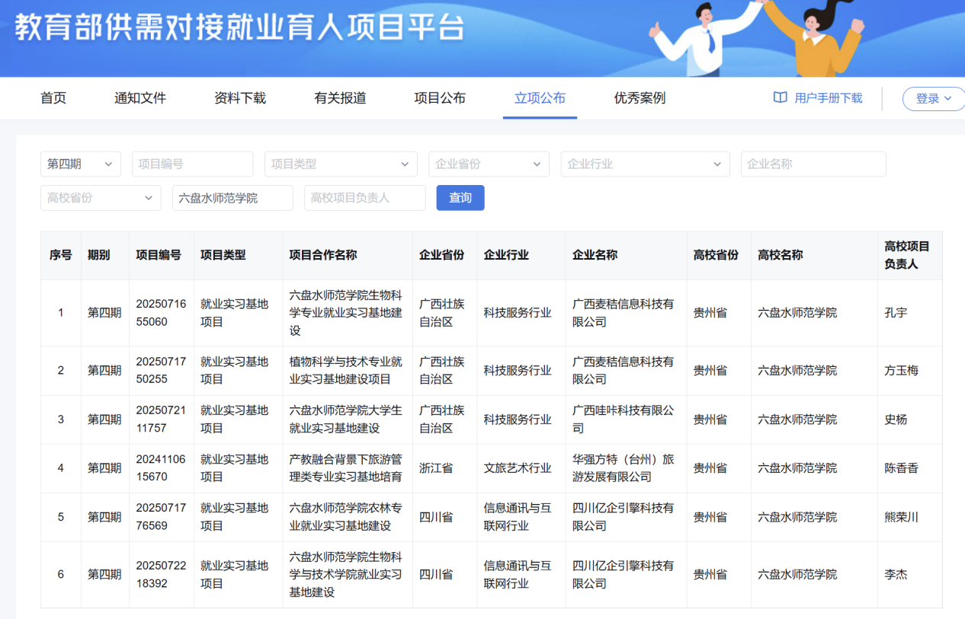The width and height of the screenshot is (965, 619).
Task: Expand the 高校省份 dropdown
Action: 101,197
